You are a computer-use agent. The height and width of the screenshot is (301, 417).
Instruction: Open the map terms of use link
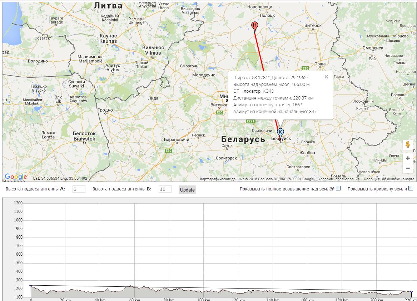339,179
